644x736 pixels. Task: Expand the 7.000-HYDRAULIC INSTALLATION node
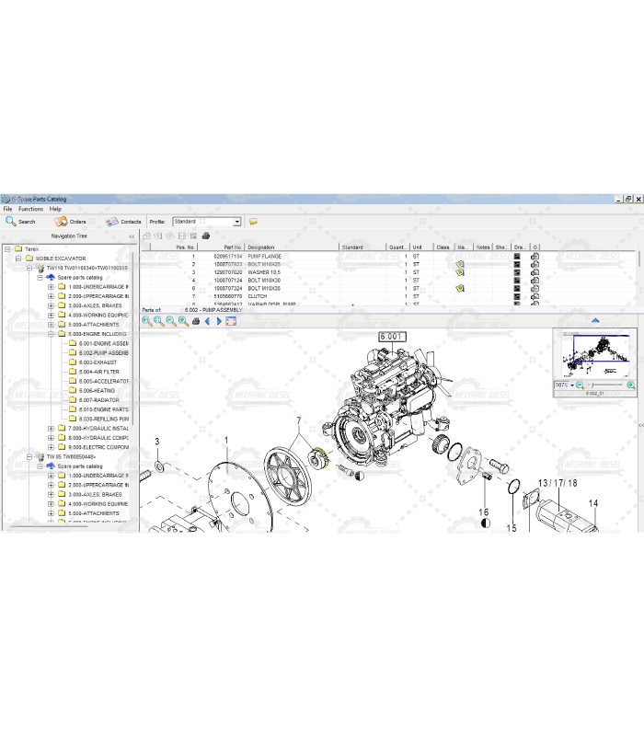pos(52,429)
